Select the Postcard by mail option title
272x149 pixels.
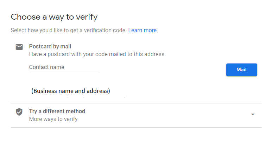point(50,46)
